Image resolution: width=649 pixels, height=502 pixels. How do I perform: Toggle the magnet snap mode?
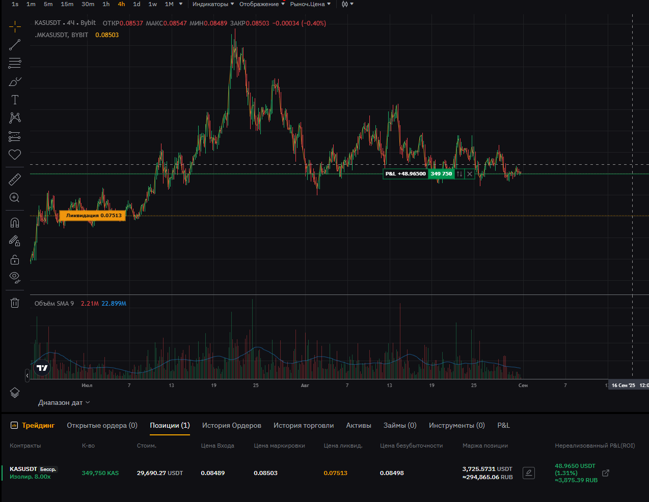coord(15,223)
